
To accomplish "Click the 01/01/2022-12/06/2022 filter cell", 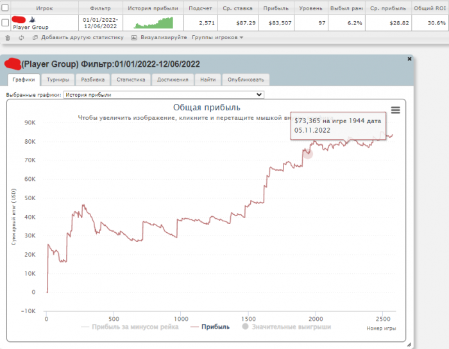I will click(x=101, y=23).
